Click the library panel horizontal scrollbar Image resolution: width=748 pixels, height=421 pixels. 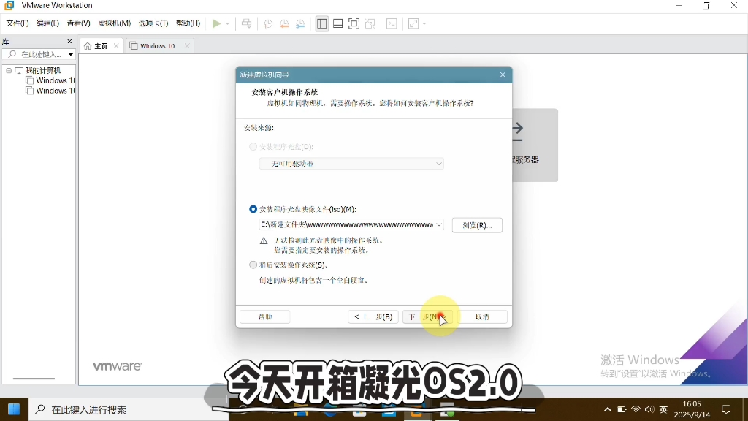pyautogui.click(x=34, y=379)
